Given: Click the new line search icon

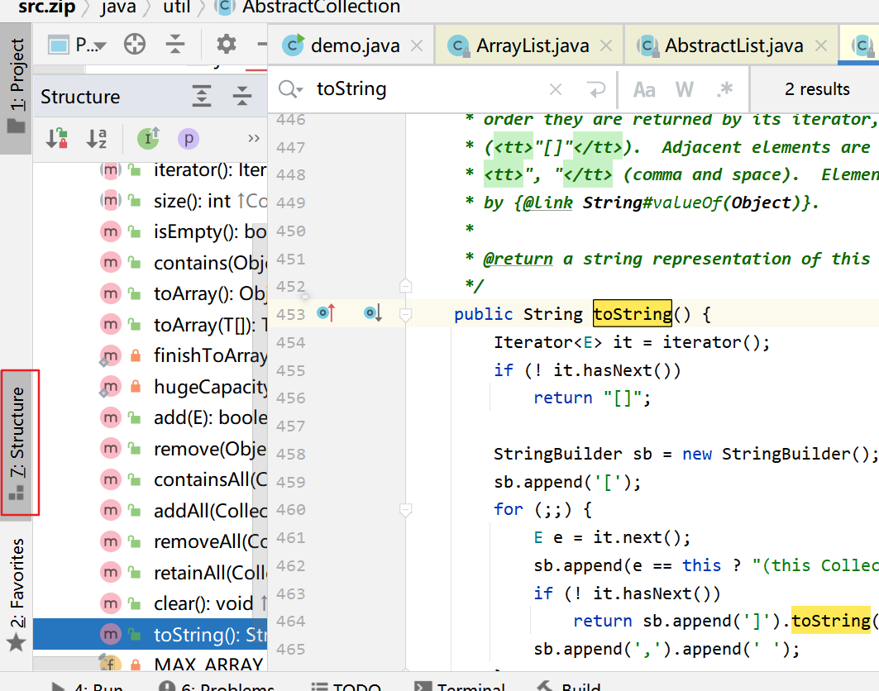Looking at the screenshot, I should (x=596, y=89).
